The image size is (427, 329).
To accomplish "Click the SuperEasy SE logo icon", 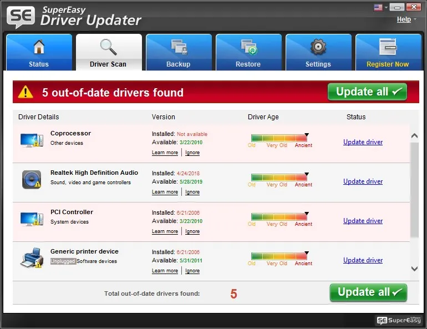I will point(21,17).
